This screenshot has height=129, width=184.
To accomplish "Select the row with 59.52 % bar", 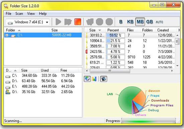I will point(130,35).
